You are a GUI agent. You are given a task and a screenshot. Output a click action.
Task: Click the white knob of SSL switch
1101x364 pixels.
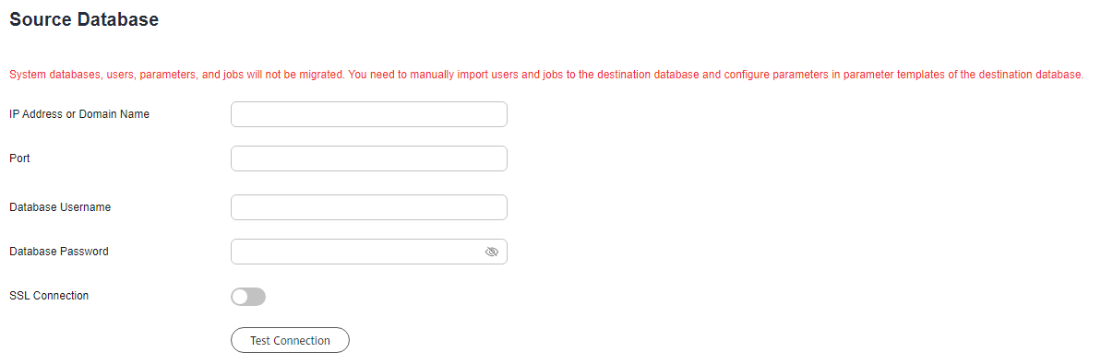[x=240, y=297]
